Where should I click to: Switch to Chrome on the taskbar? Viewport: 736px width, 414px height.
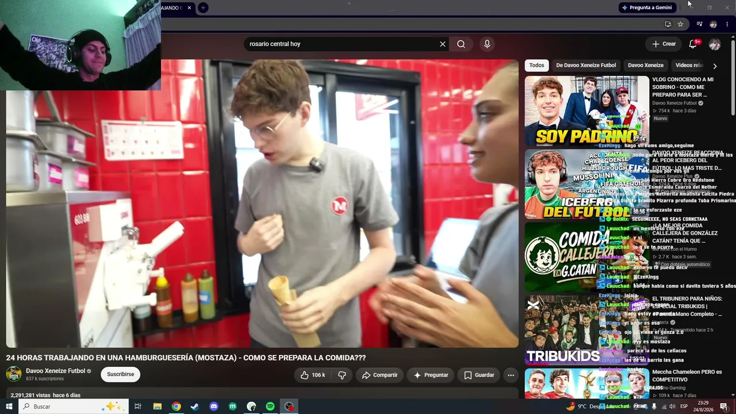click(x=177, y=407)
